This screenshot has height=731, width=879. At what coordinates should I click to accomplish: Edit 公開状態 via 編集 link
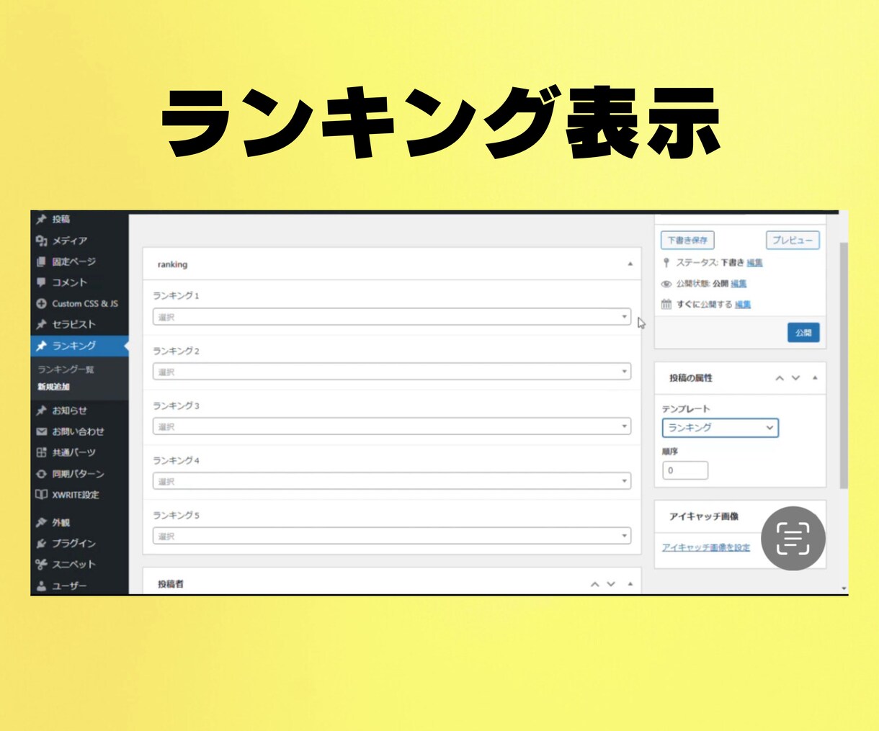739,284
